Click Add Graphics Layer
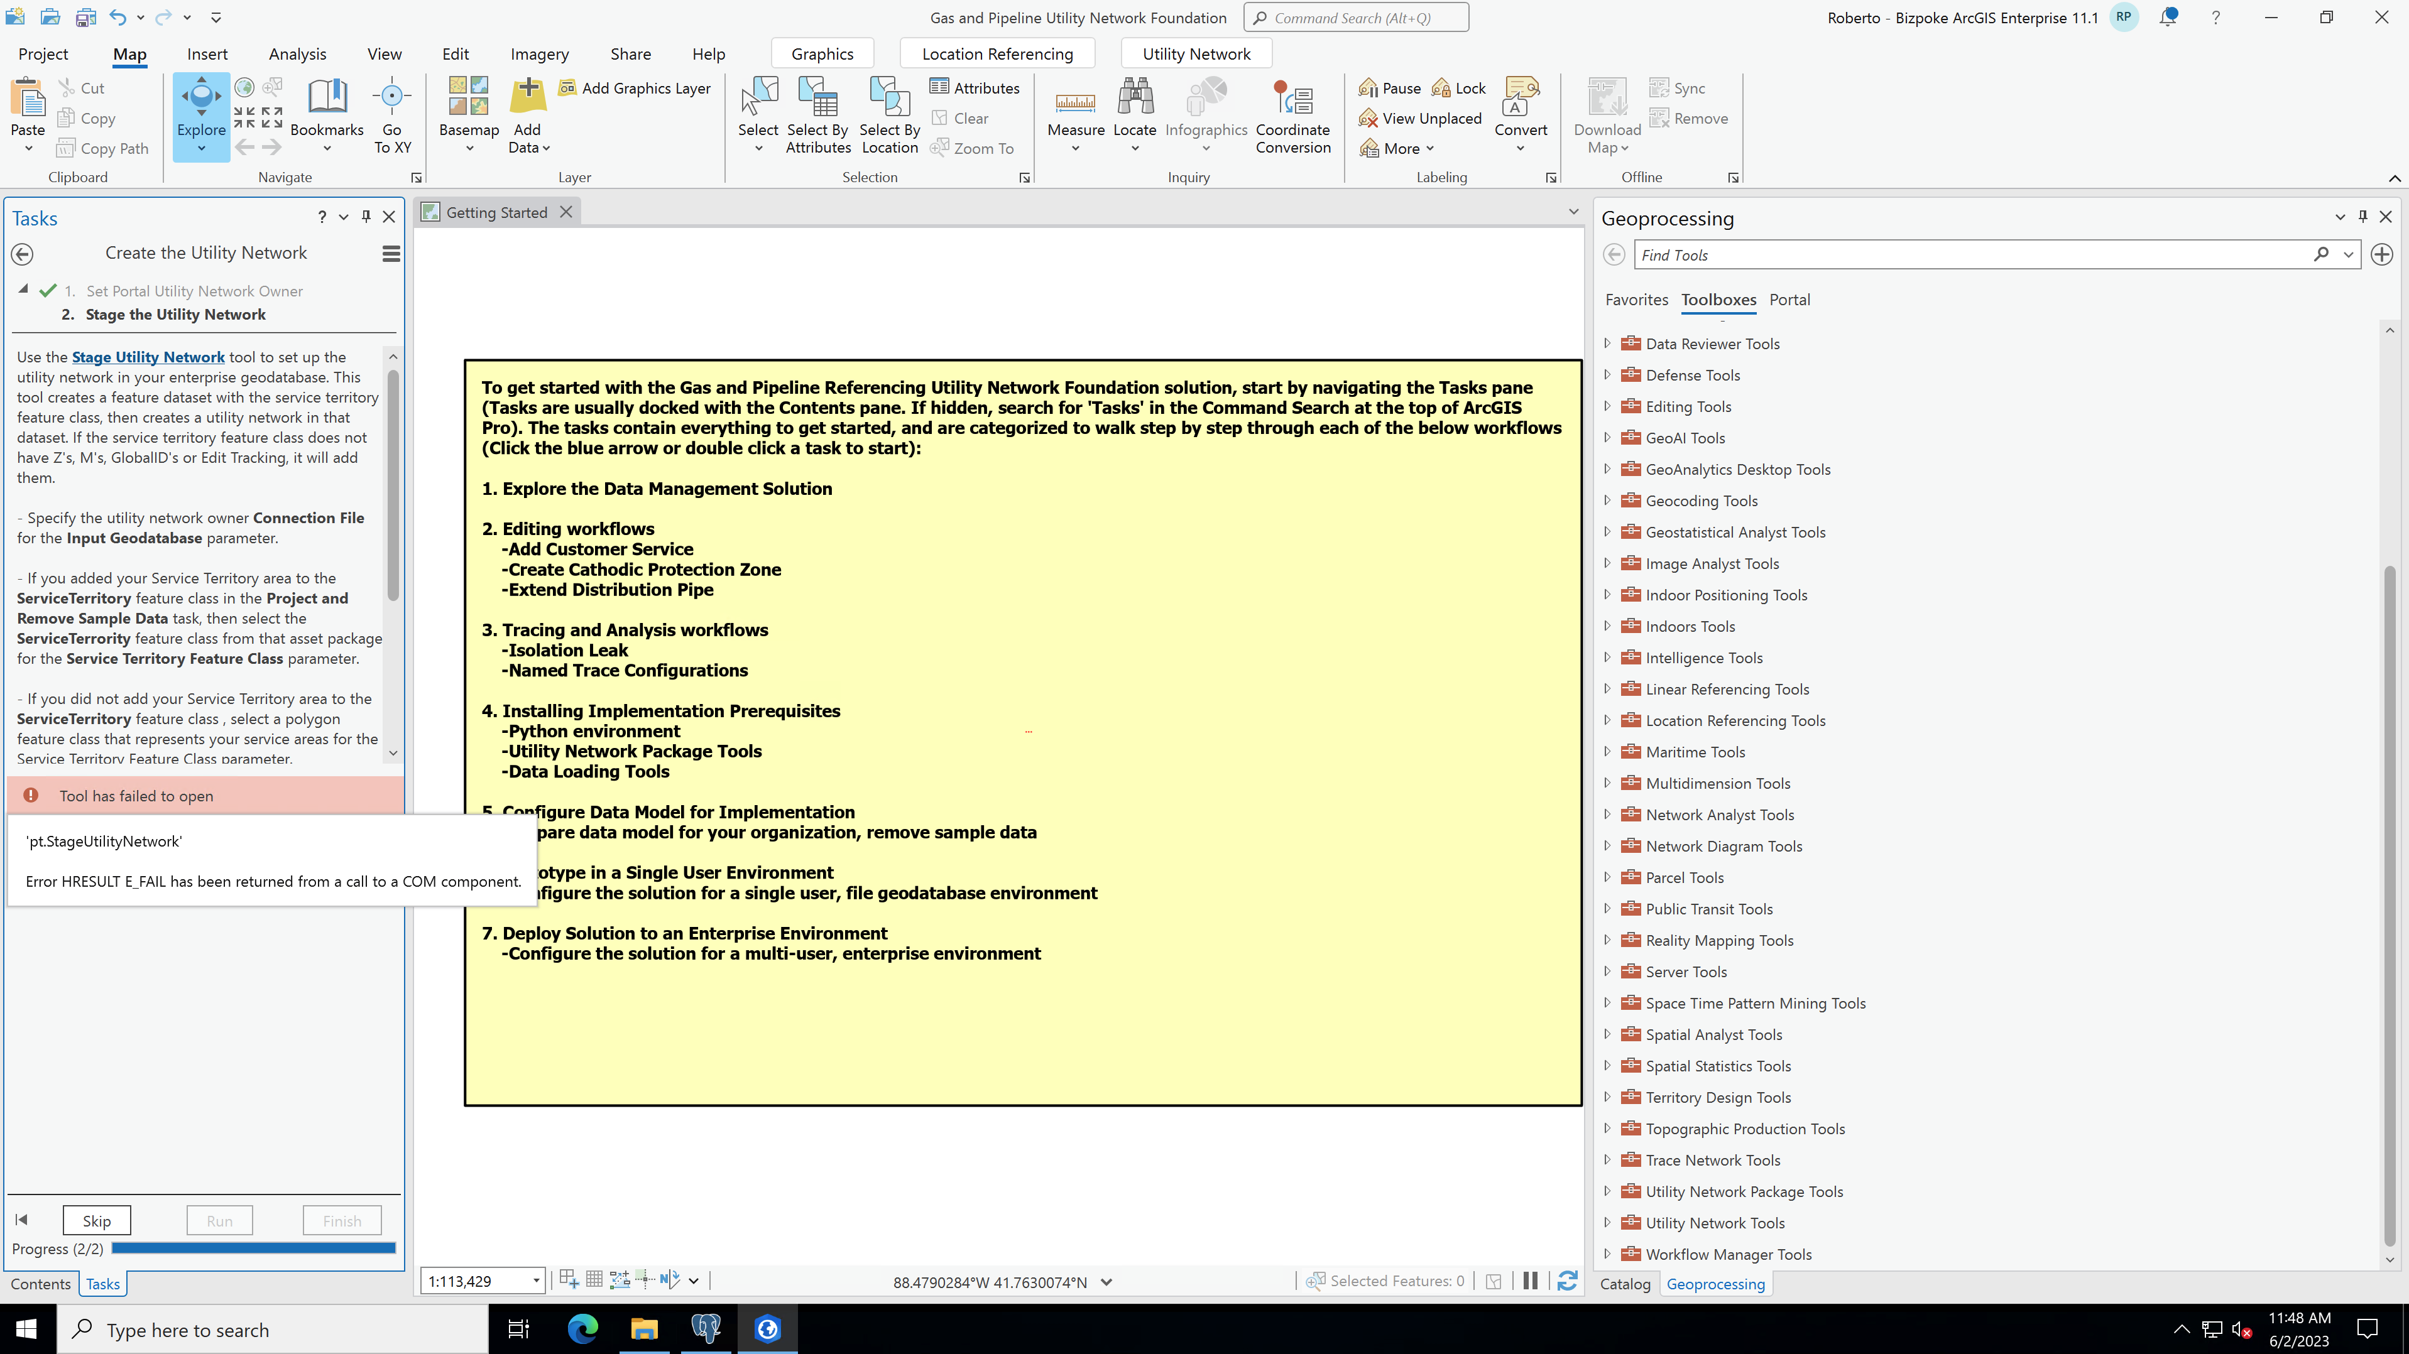This screenshot has height=1354, width=2409. pyautogui.click(x=635, y=88)
